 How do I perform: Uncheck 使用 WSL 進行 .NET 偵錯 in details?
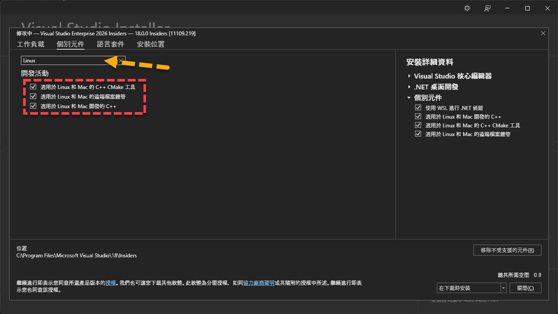point(418,108)
